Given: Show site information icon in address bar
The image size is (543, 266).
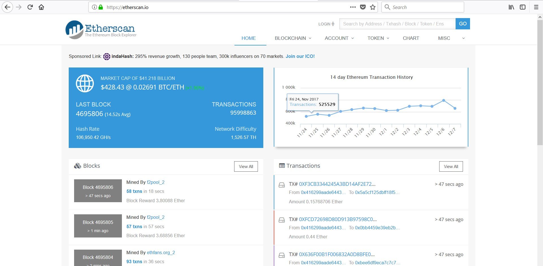Looking at the screenshot, I should tap(94, 7).
